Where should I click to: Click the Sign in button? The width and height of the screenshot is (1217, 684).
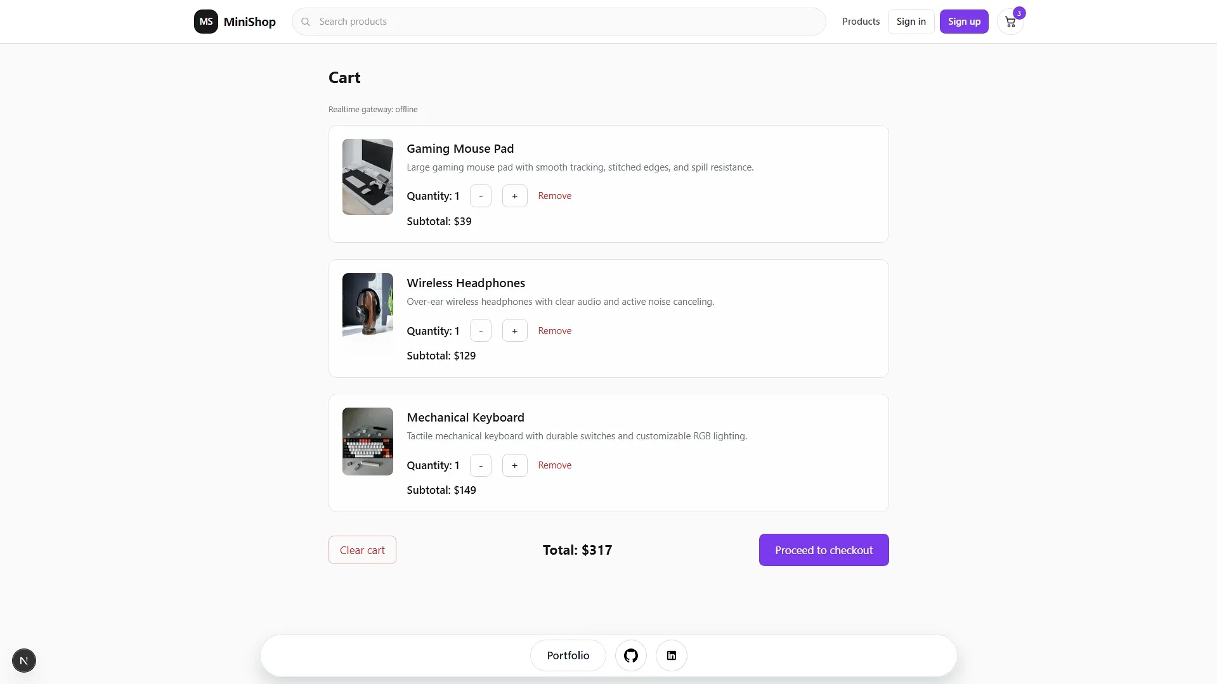coord(911,22)
